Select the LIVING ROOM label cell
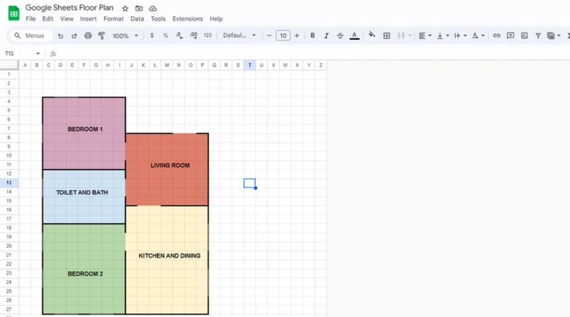The image size is (570, 317). [x=170, y=165]
